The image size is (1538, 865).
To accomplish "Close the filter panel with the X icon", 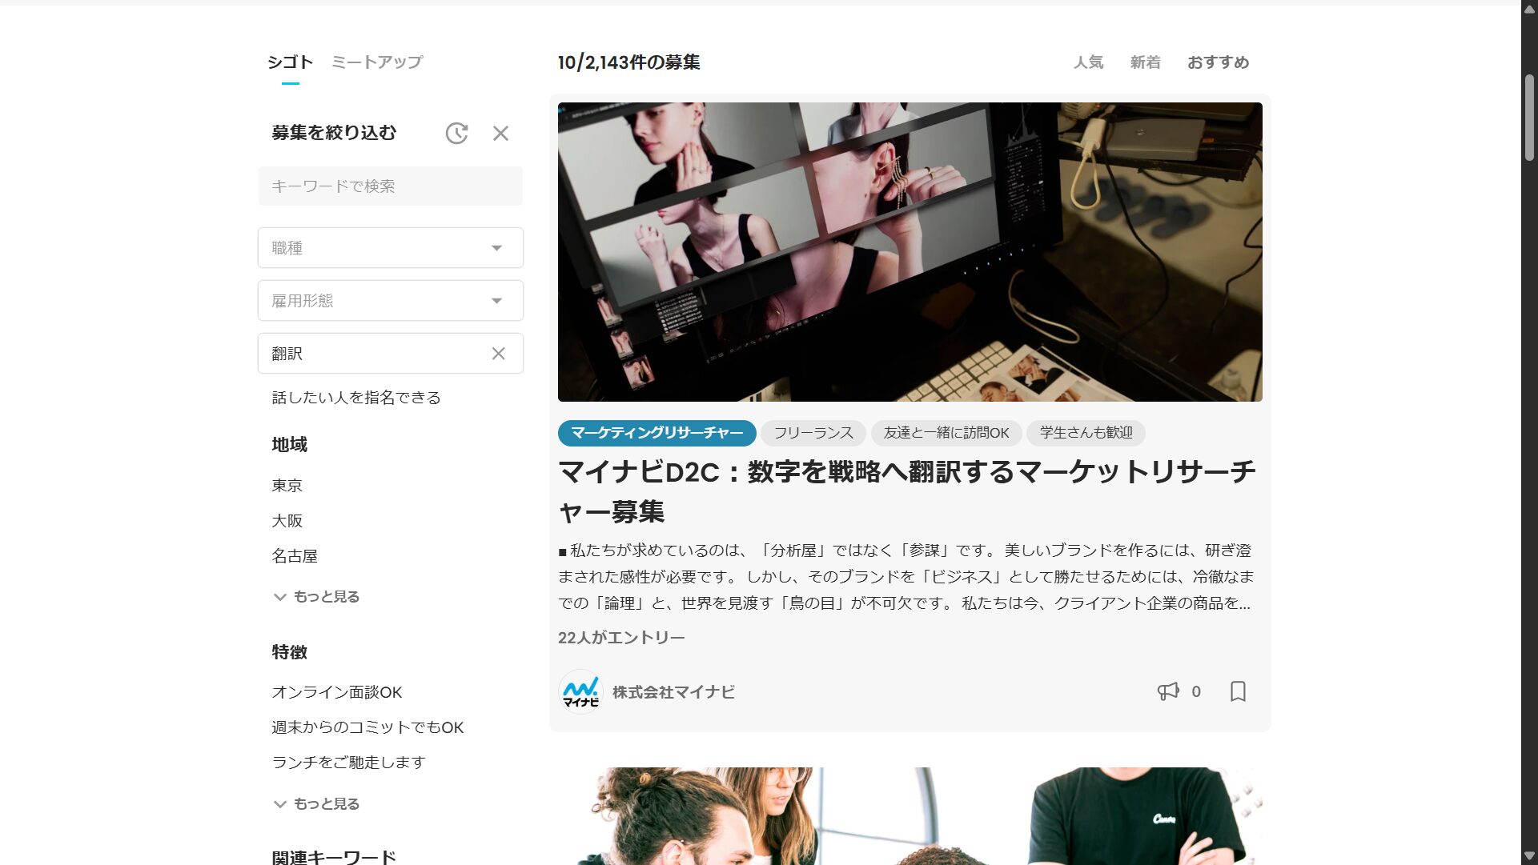I will click(x=500, y=134).
